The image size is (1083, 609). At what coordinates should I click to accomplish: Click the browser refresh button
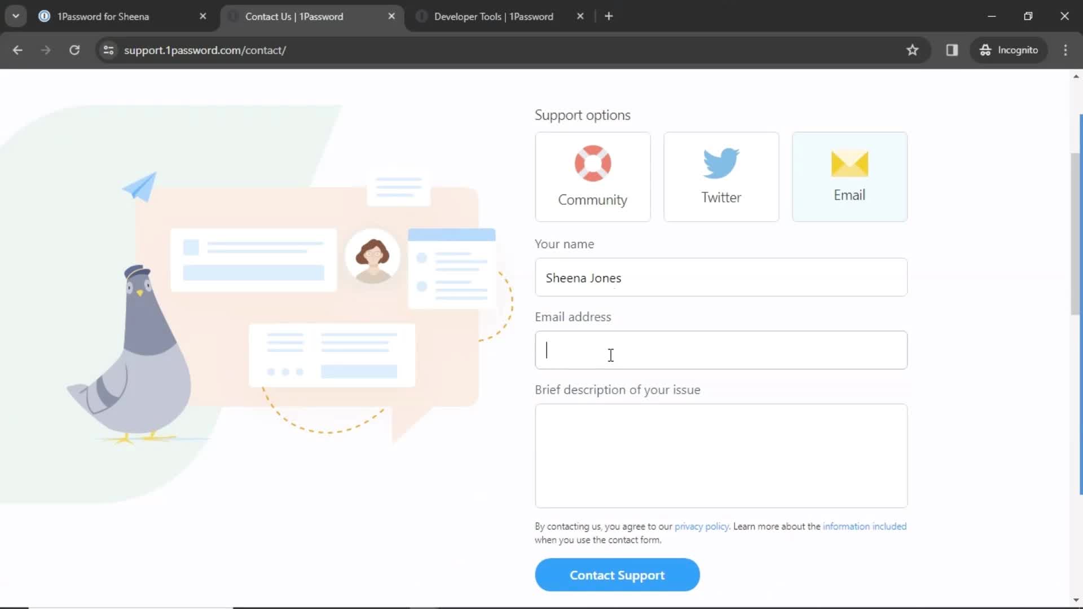74,50
